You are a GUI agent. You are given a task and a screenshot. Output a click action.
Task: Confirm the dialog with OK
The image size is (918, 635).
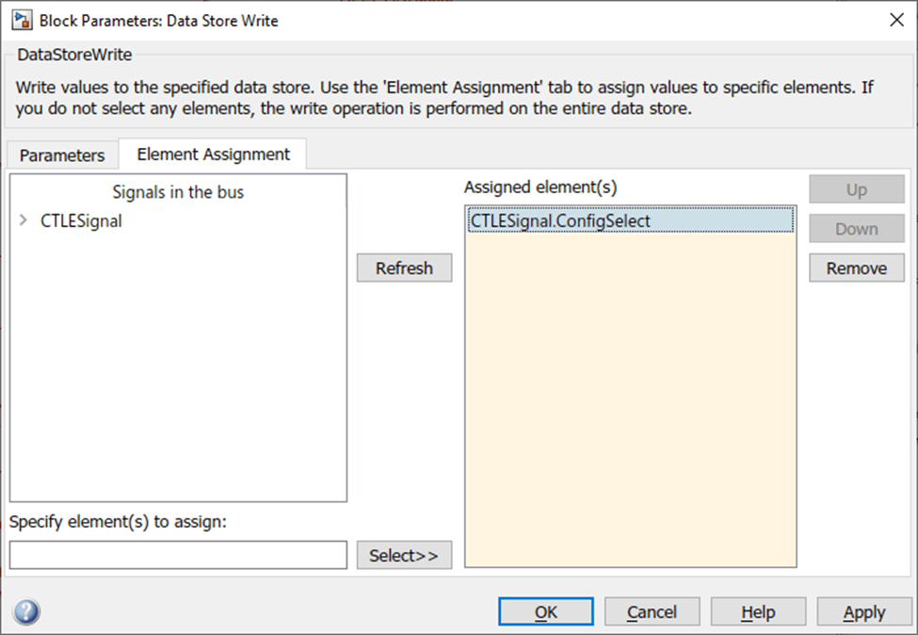pos(545,612)
